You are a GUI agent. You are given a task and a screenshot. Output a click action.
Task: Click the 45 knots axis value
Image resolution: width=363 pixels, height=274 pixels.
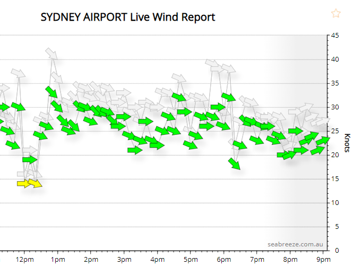tap(335, 36)
